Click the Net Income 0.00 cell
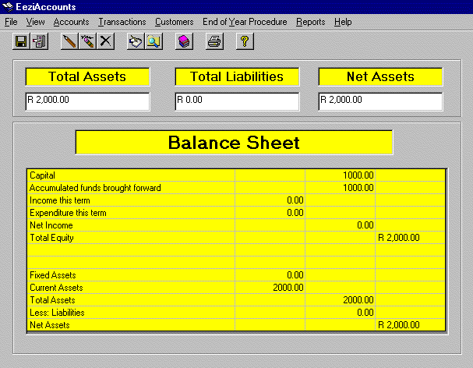The width and height of the screenshot is (473, 368). point(340,225)
